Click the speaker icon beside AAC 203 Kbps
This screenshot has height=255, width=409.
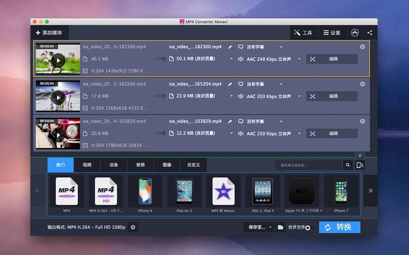tap(240, 96)
